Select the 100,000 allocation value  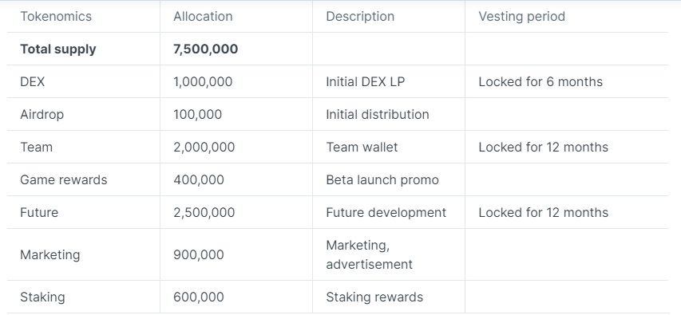pyautogui.click(x=198, y=115)
